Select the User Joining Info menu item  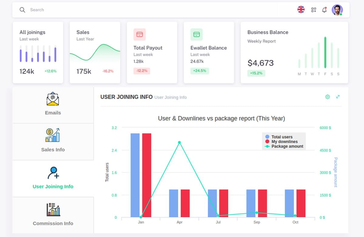point(53,186)
